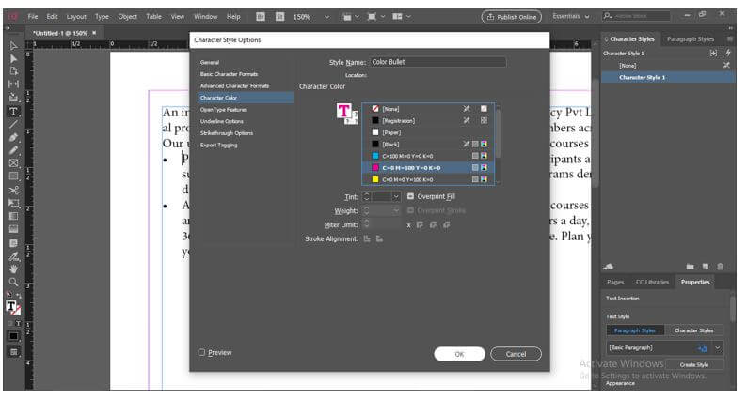Switch to the Pages panel tab
This screenshot has width=747, height=399.
click(x=615, y=282)
